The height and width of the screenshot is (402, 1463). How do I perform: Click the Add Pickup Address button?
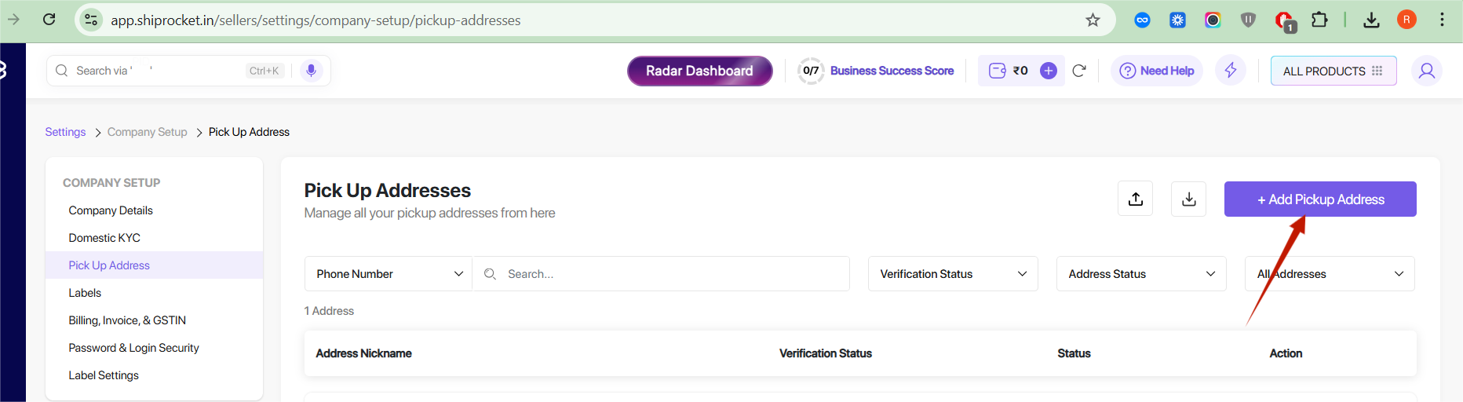[x=1319, y=199]
